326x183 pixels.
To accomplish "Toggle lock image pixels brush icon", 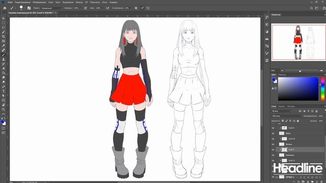I will pyautogui.click(x=286, y=121).
